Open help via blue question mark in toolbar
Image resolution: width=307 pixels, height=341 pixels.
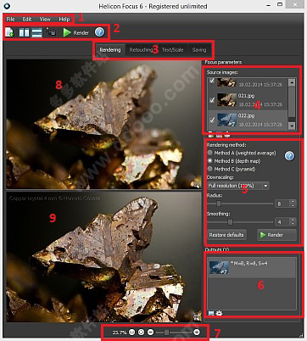[x=99, y=32]
